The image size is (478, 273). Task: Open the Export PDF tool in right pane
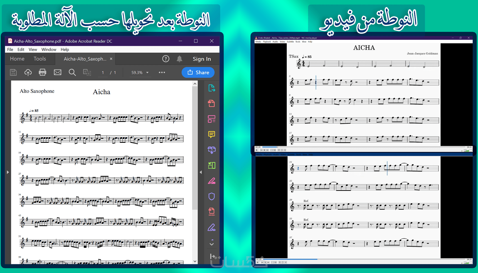(211, 88)
